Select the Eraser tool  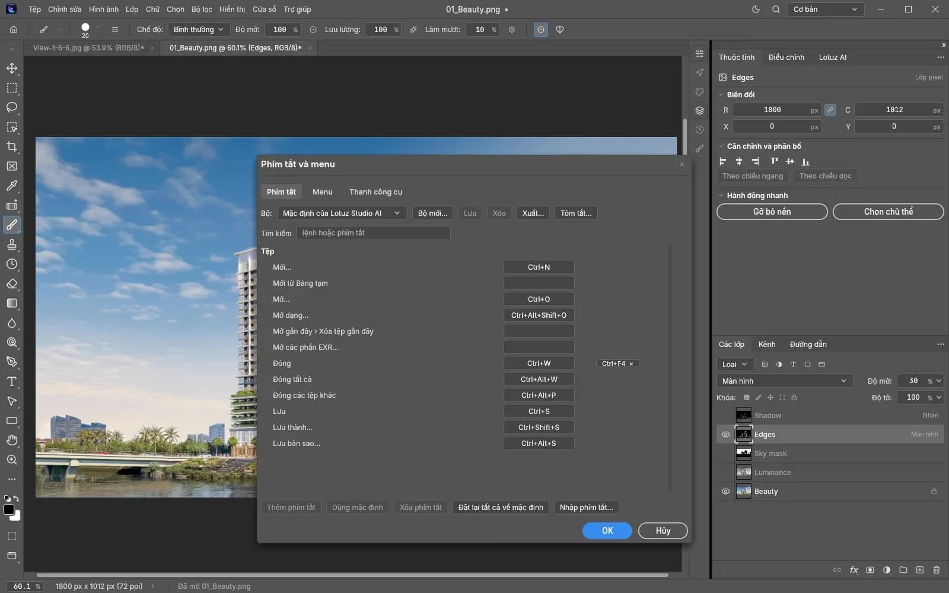coord(12,283)
